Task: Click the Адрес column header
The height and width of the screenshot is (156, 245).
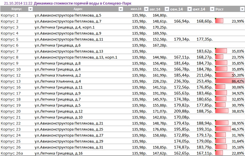Action: pos(78,9)
